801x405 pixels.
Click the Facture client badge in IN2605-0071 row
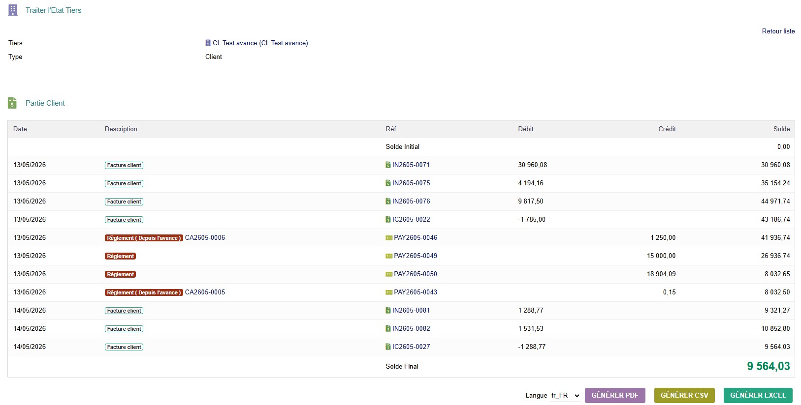[124, 165]
